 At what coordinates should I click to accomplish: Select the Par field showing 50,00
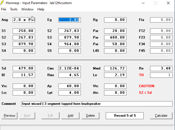115,44
